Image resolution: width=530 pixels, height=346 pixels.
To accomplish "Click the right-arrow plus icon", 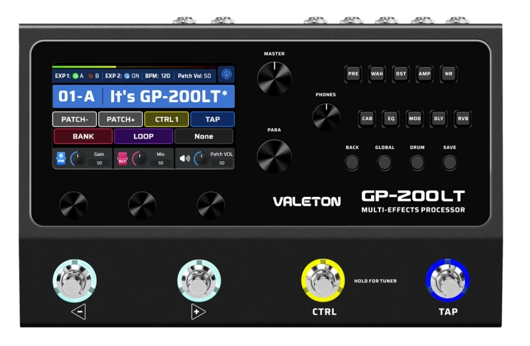I will [x=198, y=312].
